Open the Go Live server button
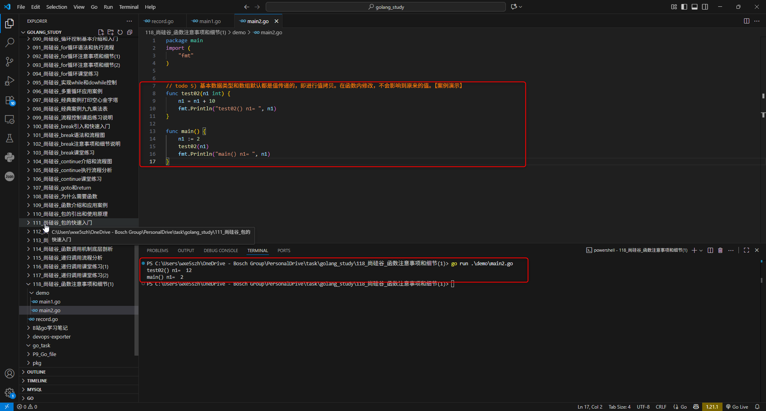The width and height of the screenshot is (766, 411). 737,407
